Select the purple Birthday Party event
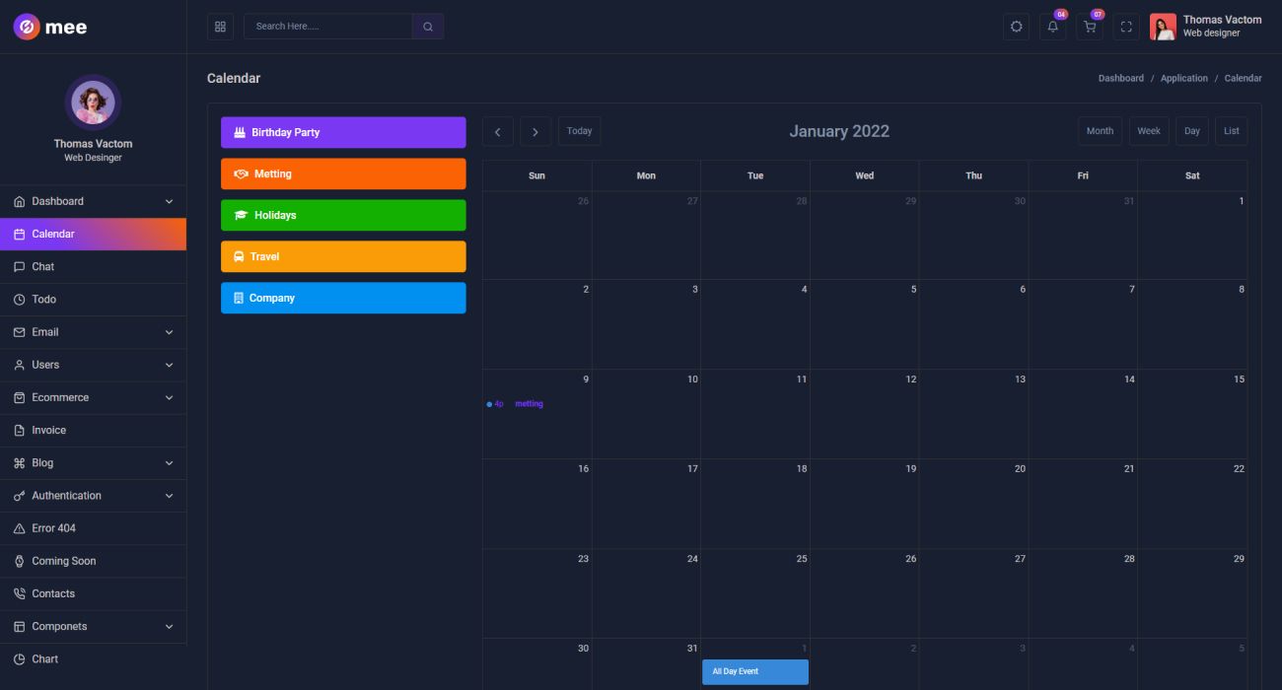This screenshot has height=690, width=1282. point(343,132)
